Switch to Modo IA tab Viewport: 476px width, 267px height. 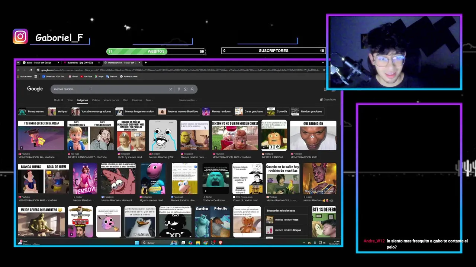coord(58,100)
